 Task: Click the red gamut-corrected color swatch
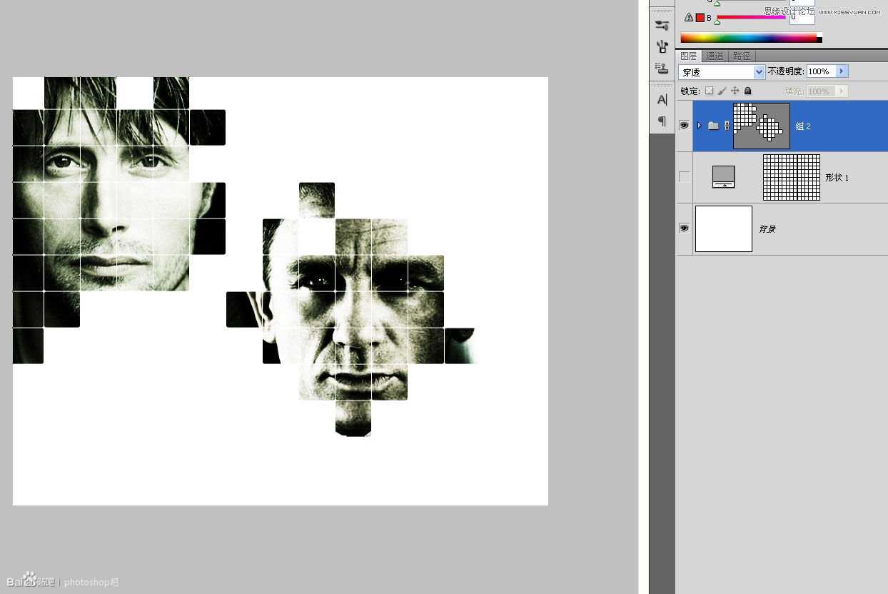tap(700, 17)
